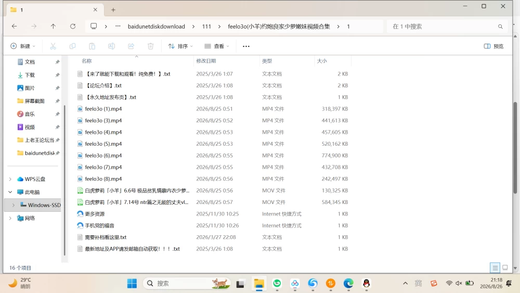Close the tab named 1
Screen dimensions: 520x293
point(95,9)
